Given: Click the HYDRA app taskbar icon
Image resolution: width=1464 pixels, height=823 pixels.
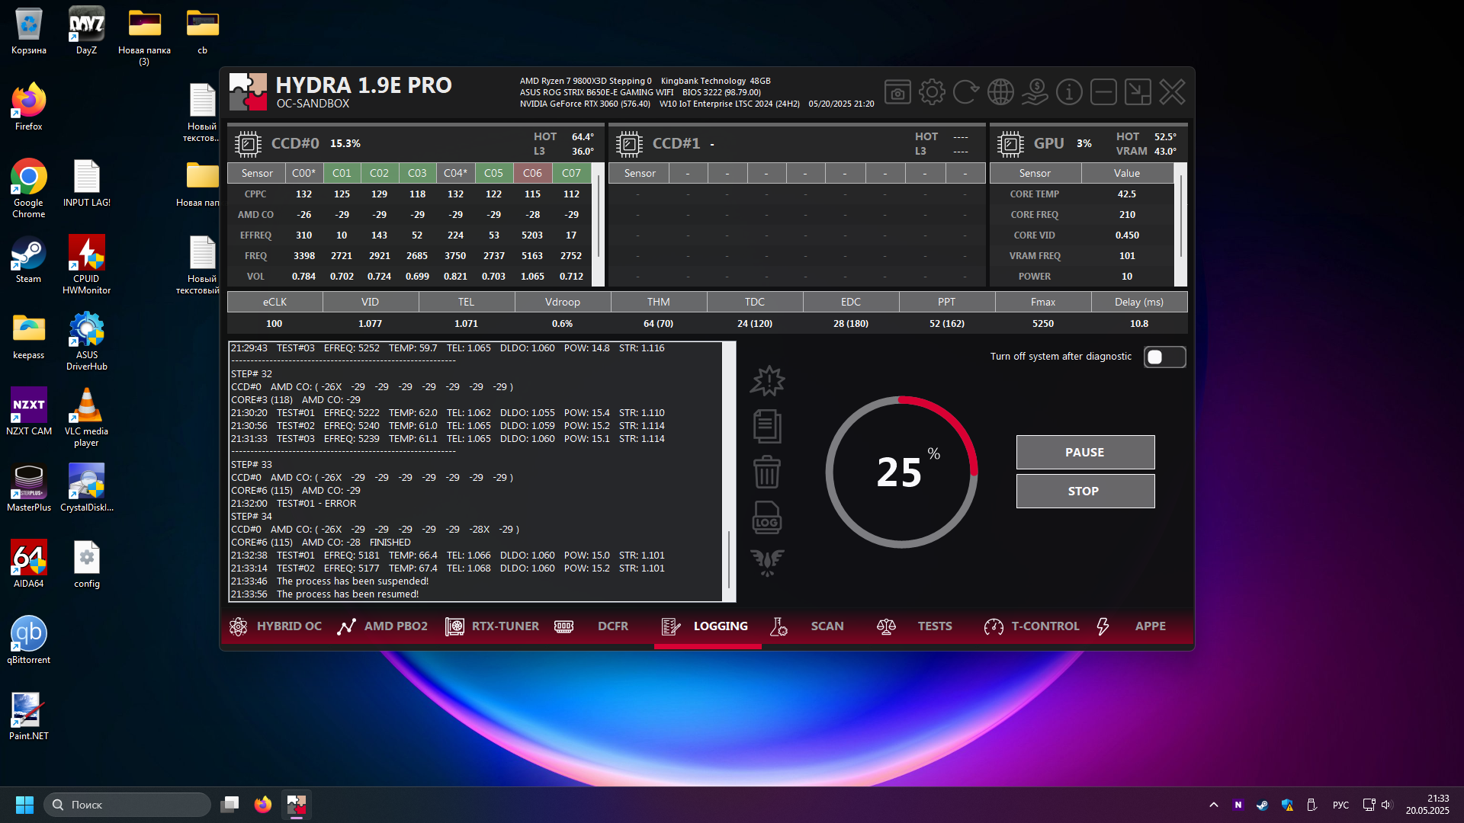Looking at the screenshot, I should 297,805.
